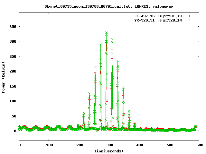Click the 100 tick label on the time axis
This screenshot has width=206, height=154.
[49, 145]
